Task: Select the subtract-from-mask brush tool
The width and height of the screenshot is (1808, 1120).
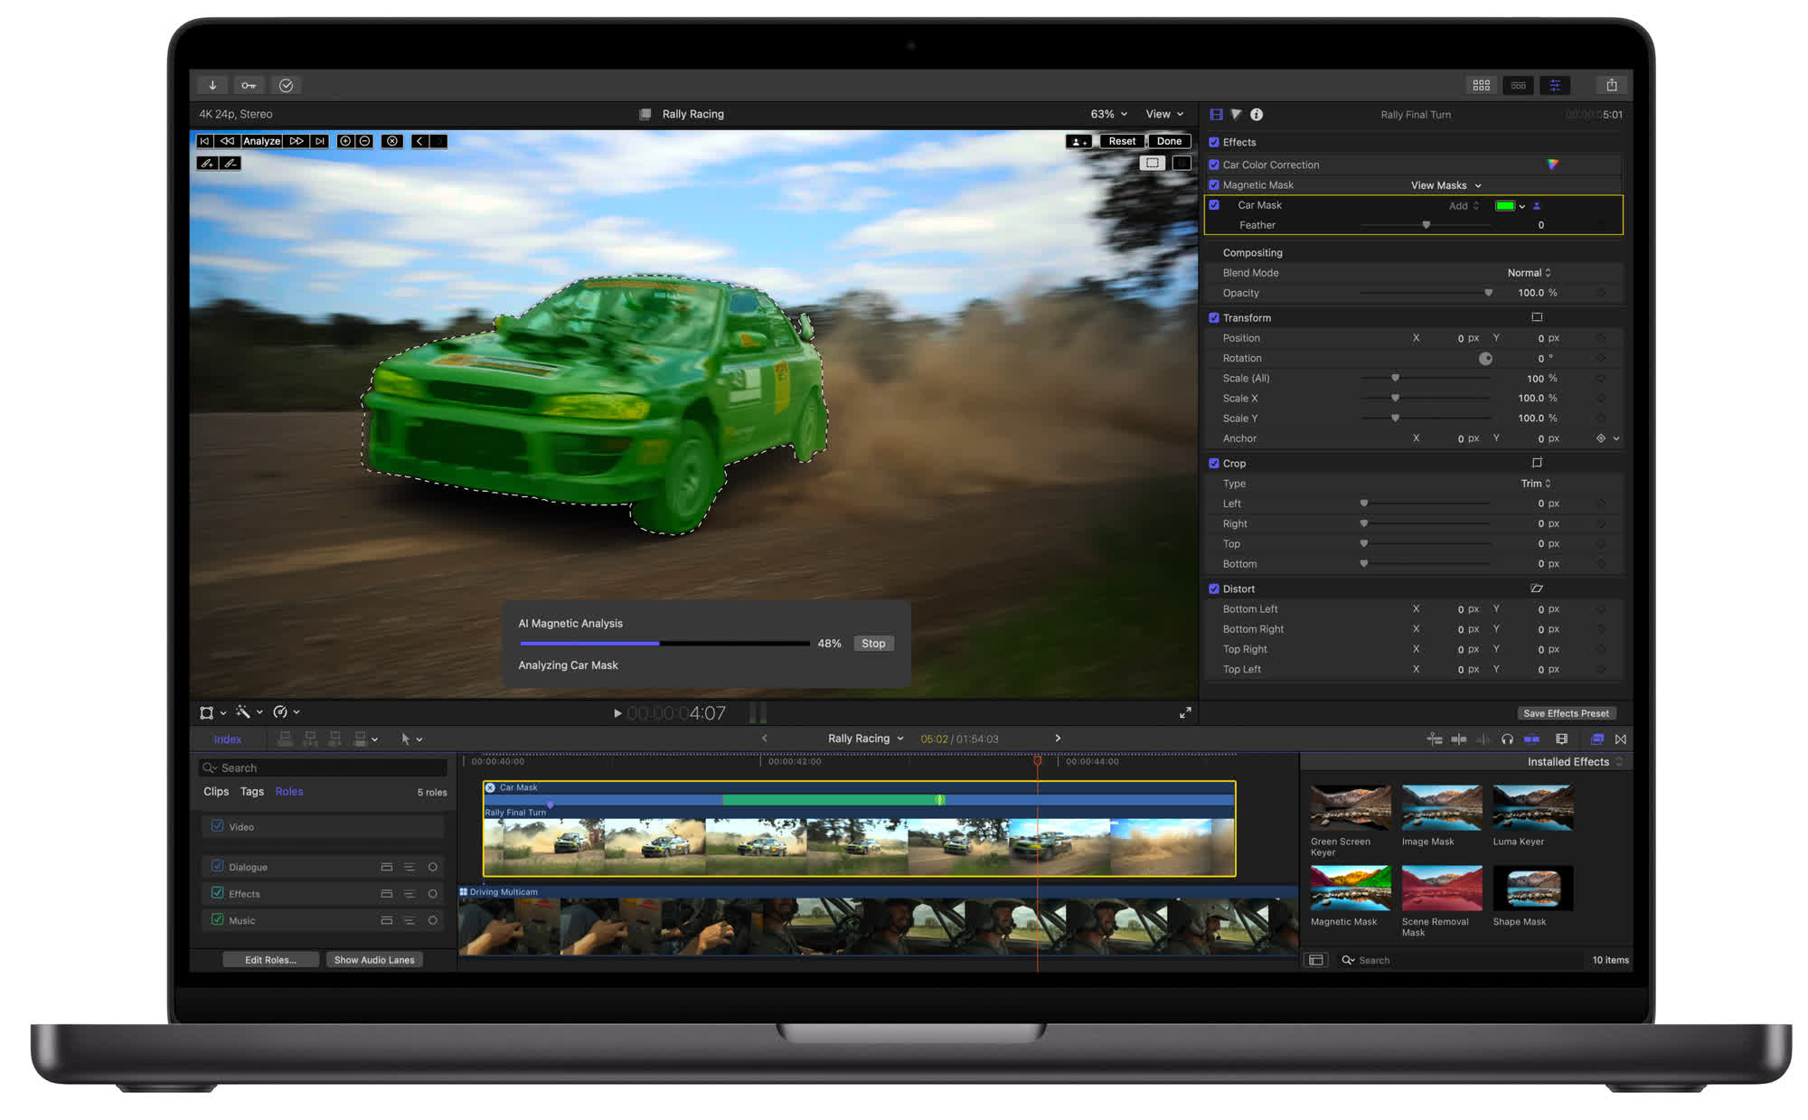Action: pos(231,164)
